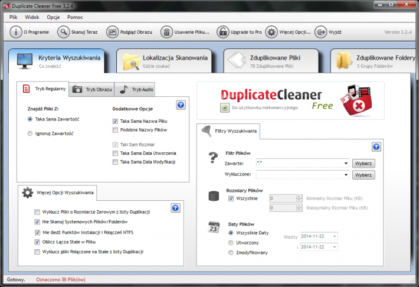Click Wybierz button next to Zawarte

coord(364,164)
